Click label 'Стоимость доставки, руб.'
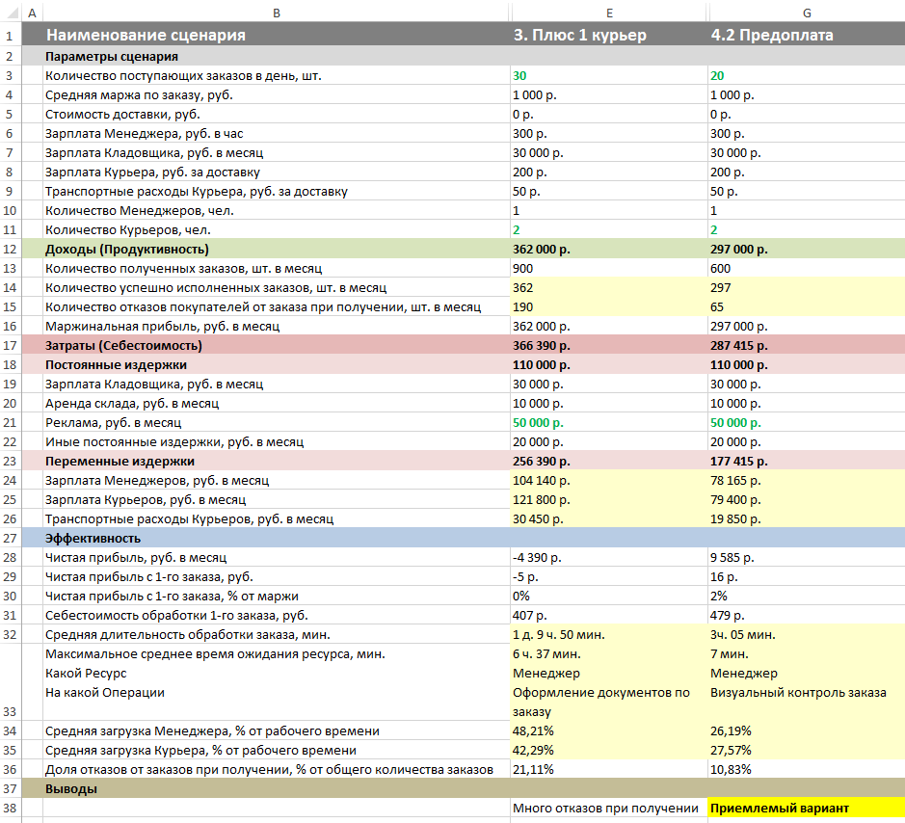The width and height of the screenshot is (905, 823). 122,115
